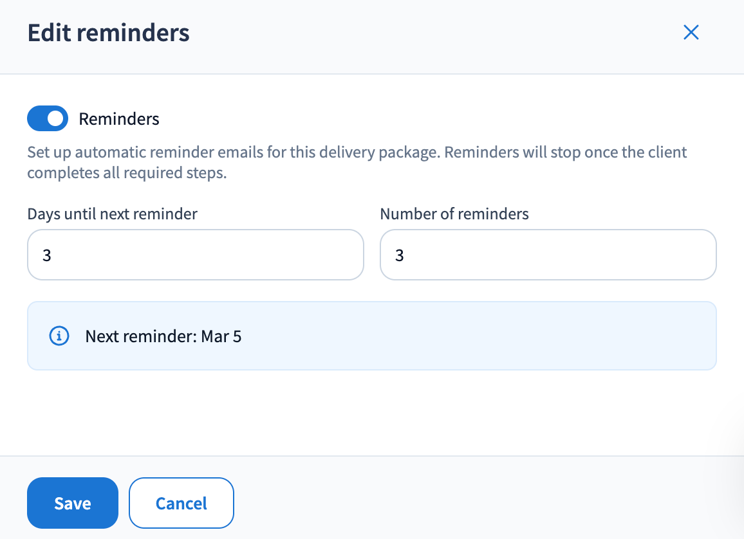Save the reminder settings
The image size is (744, 539).
[x=73, y=503]
